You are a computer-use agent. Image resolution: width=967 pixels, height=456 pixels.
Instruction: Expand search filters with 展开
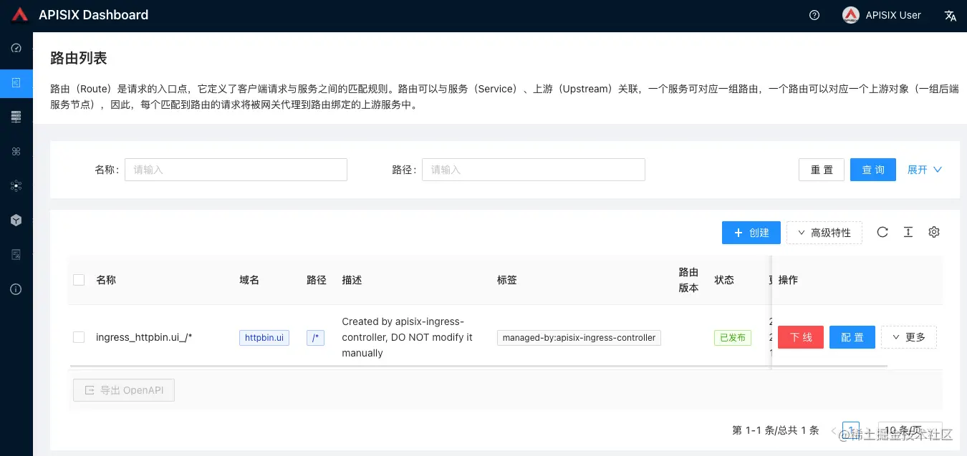pos(925,170)
